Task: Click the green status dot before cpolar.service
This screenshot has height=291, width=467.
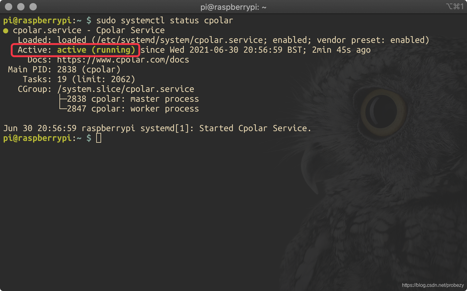Action: pyautogui.click(x=6, y=31)
